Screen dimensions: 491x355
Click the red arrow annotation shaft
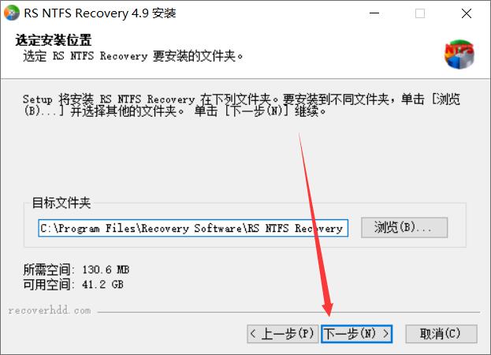(x=313, y=219)
